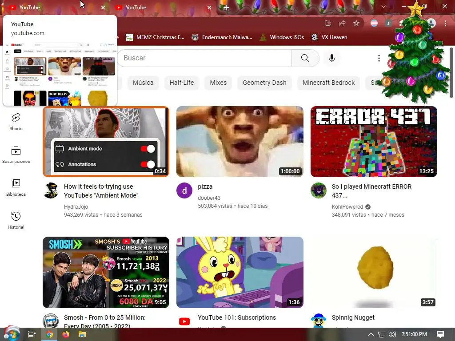Play the Smosh Subscriber History thumbnail
455x341 pixels.
point(106,272)
